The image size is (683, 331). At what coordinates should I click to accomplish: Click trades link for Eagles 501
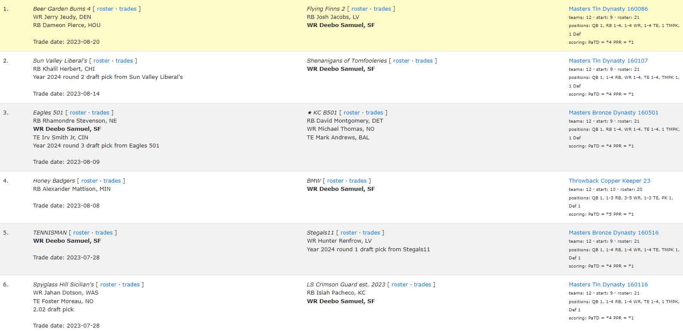point(100,112)
